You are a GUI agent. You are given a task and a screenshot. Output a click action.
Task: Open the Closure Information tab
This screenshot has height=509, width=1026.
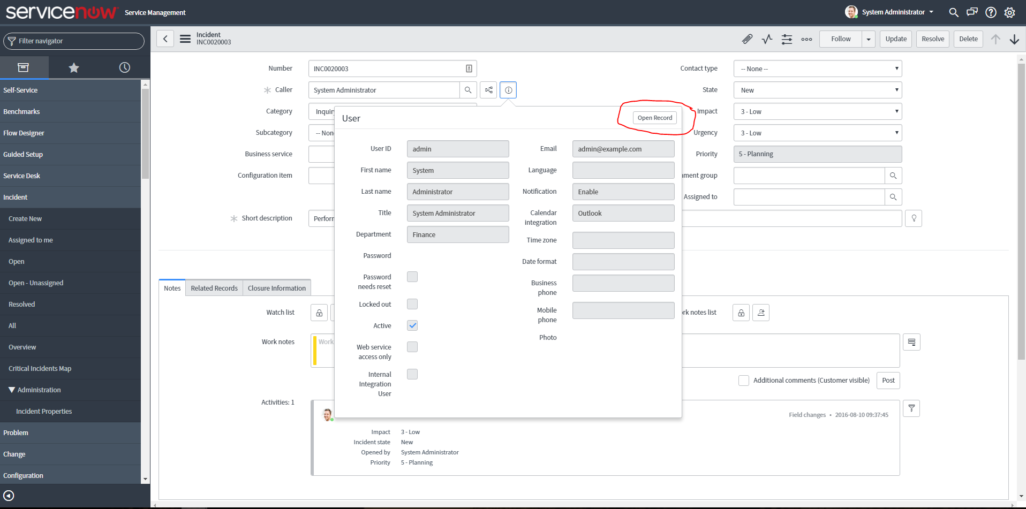(276, 287)
